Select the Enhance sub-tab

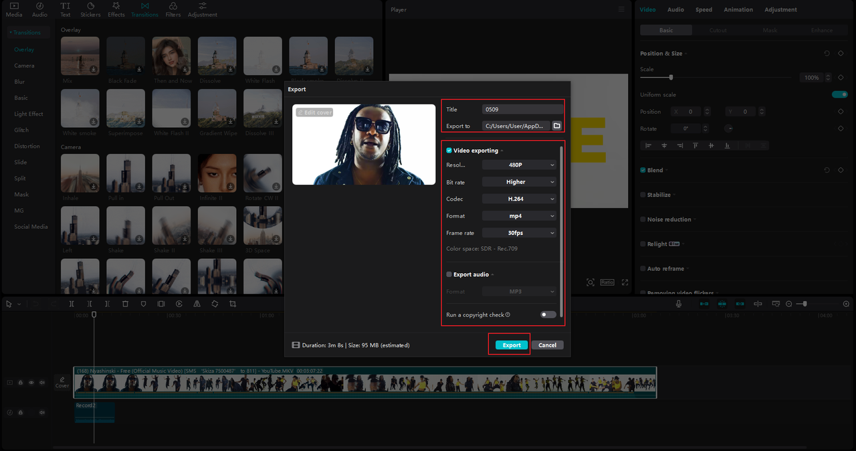(822, 30)
